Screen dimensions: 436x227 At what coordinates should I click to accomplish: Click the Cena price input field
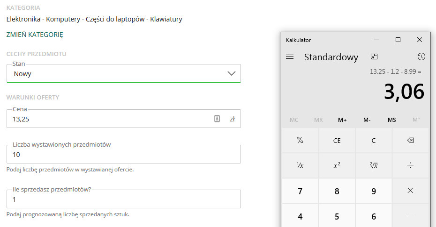coord(108,119)
